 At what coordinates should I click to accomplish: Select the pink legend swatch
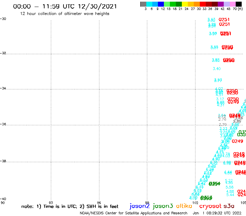232,4
